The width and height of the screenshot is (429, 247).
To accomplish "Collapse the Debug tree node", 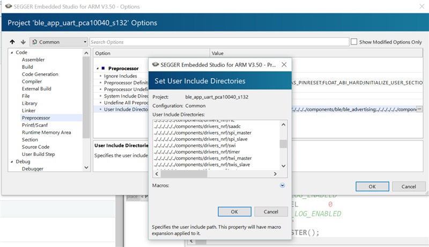I will 12,161.
